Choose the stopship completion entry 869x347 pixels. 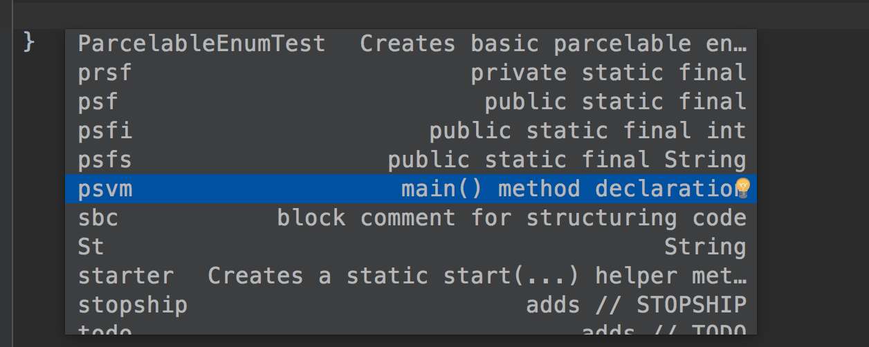tap(411, 305)
